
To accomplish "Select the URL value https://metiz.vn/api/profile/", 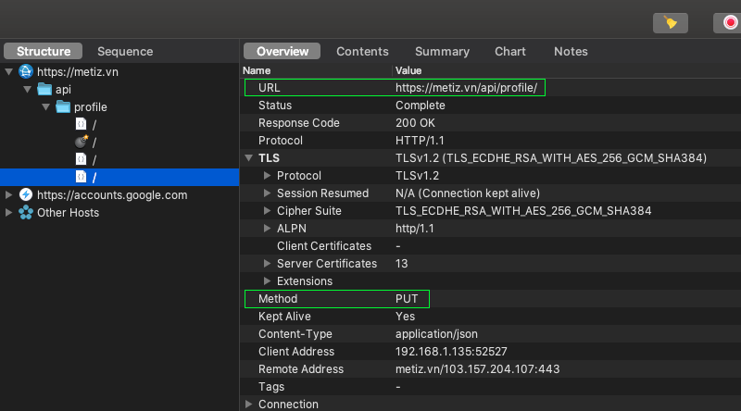I will [467, 88].
